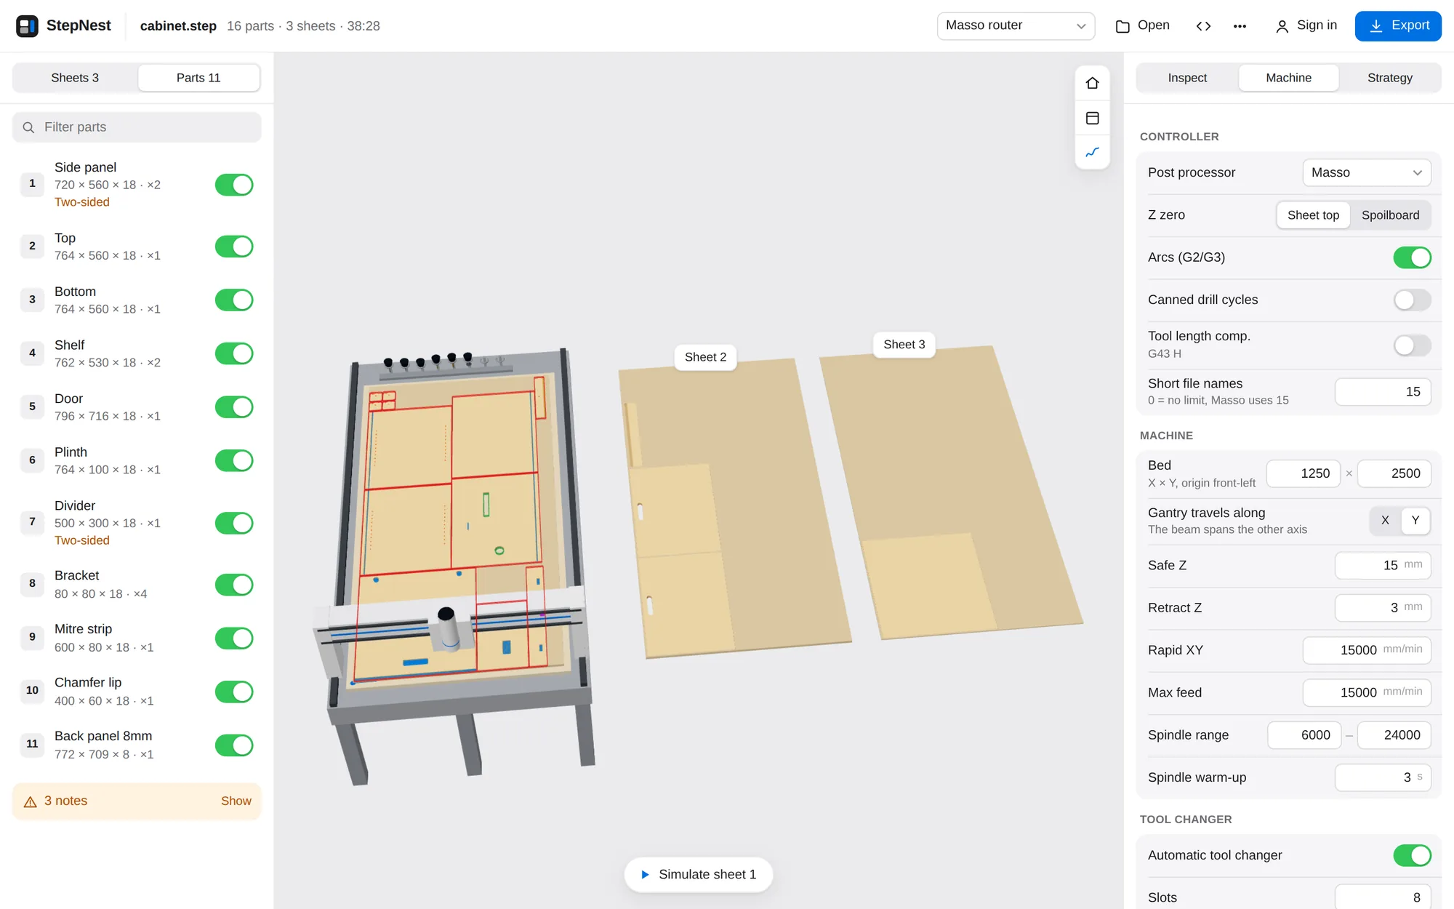Disable the Bracket part toggle

[x=234, y=585]
